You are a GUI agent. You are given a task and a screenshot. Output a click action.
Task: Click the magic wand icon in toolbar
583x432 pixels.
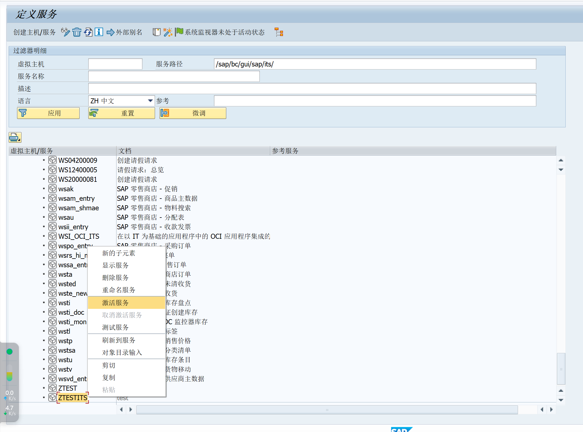168,32
